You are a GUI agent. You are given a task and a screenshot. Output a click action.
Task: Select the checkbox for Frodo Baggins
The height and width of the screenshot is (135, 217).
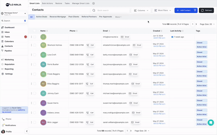click(34, 74)
